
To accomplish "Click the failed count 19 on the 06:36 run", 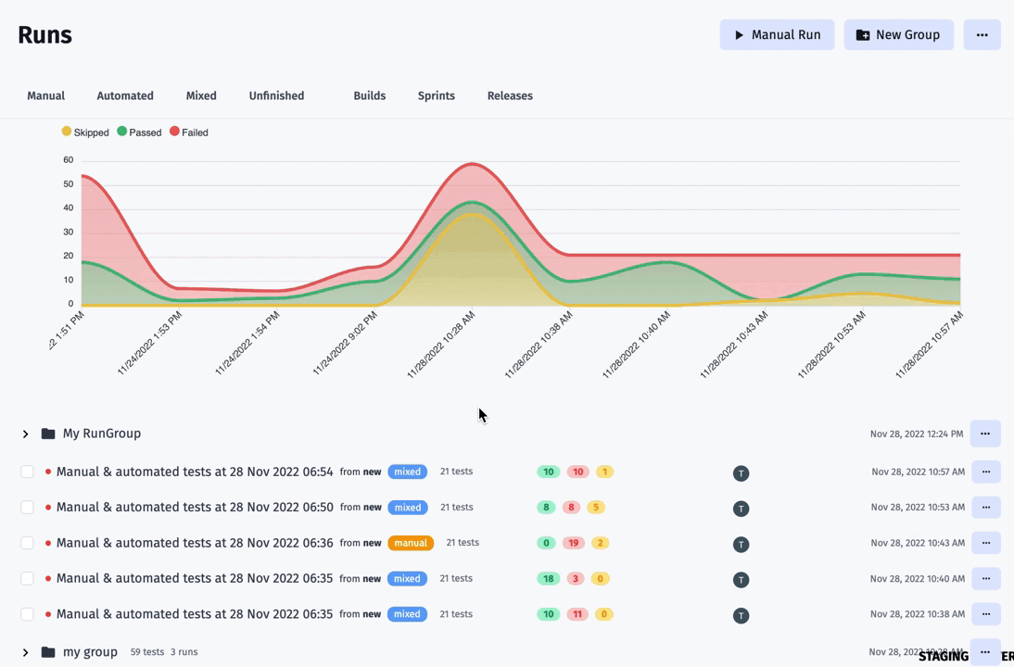I will point(573,543).
